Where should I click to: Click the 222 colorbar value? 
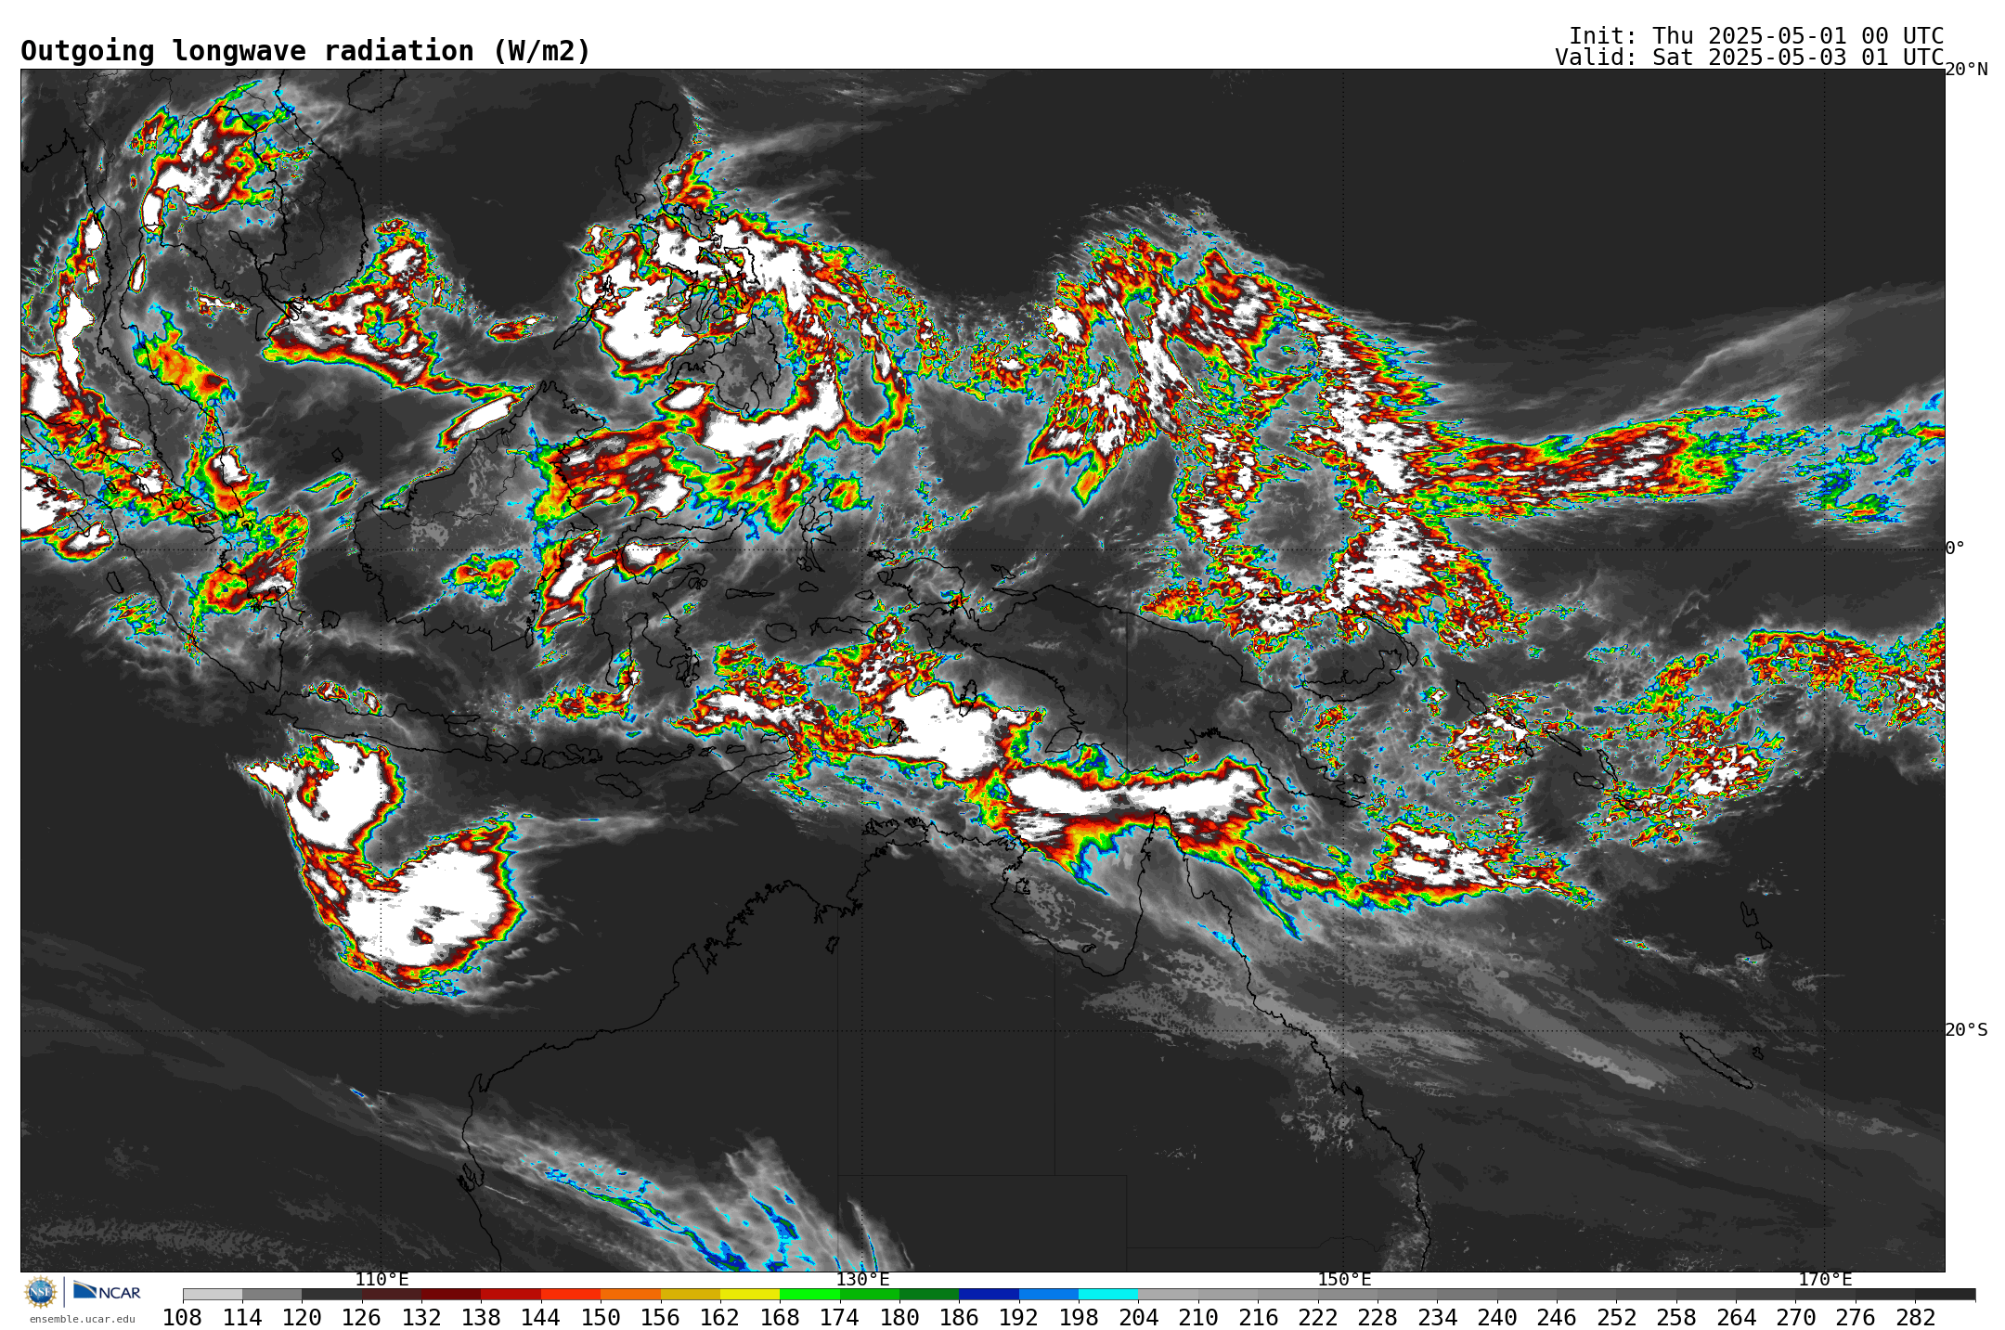(1318, 1317)
